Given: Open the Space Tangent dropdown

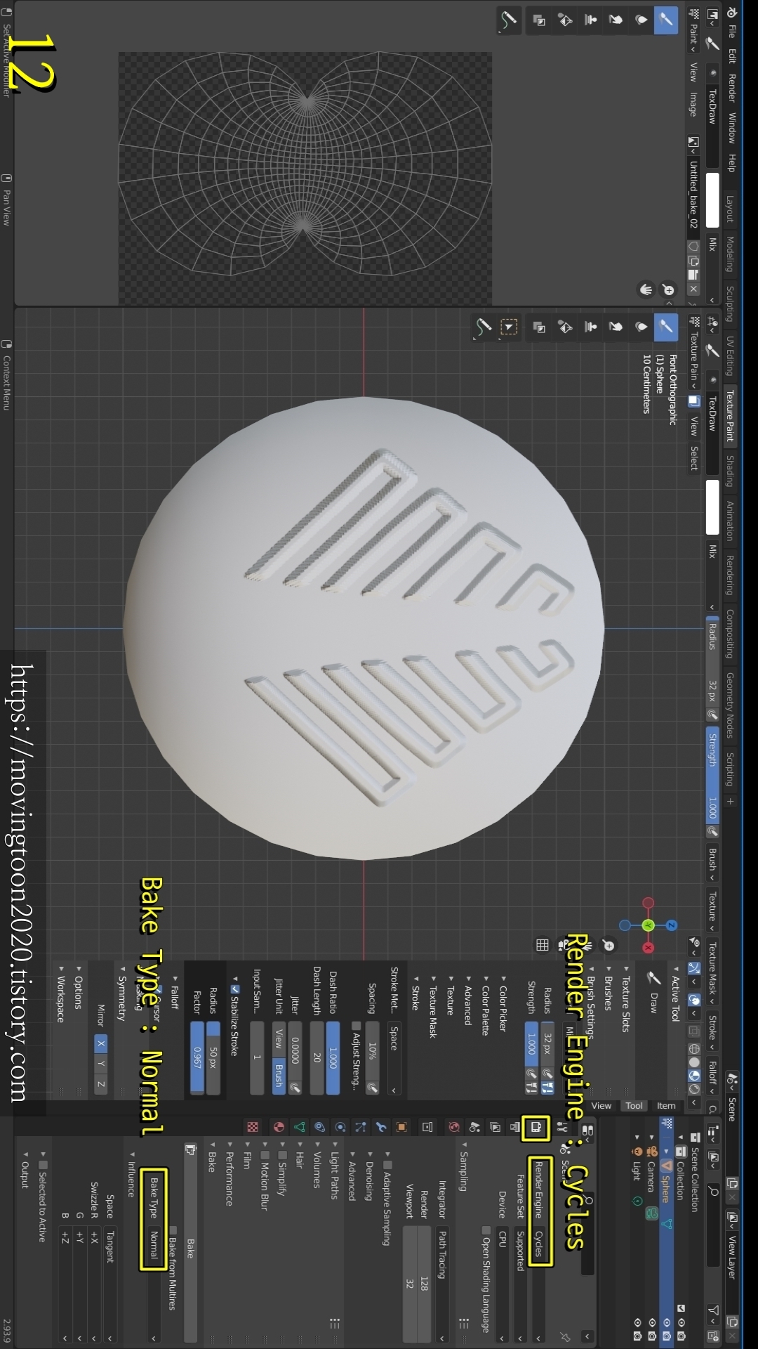Looking at the screenshot, I should click(109, 1285).
